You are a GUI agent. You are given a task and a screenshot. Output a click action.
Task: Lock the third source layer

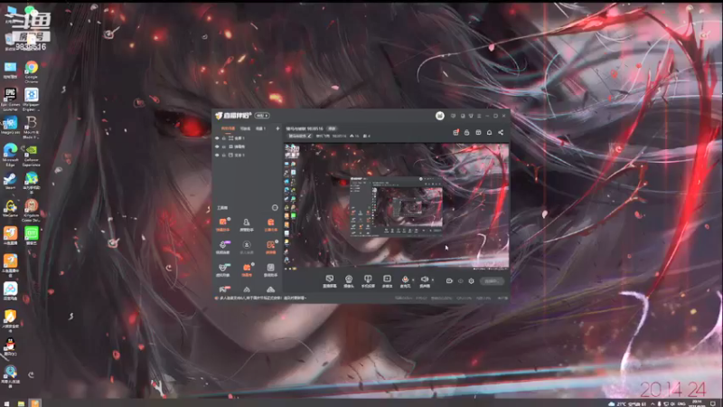click(224, 155)
